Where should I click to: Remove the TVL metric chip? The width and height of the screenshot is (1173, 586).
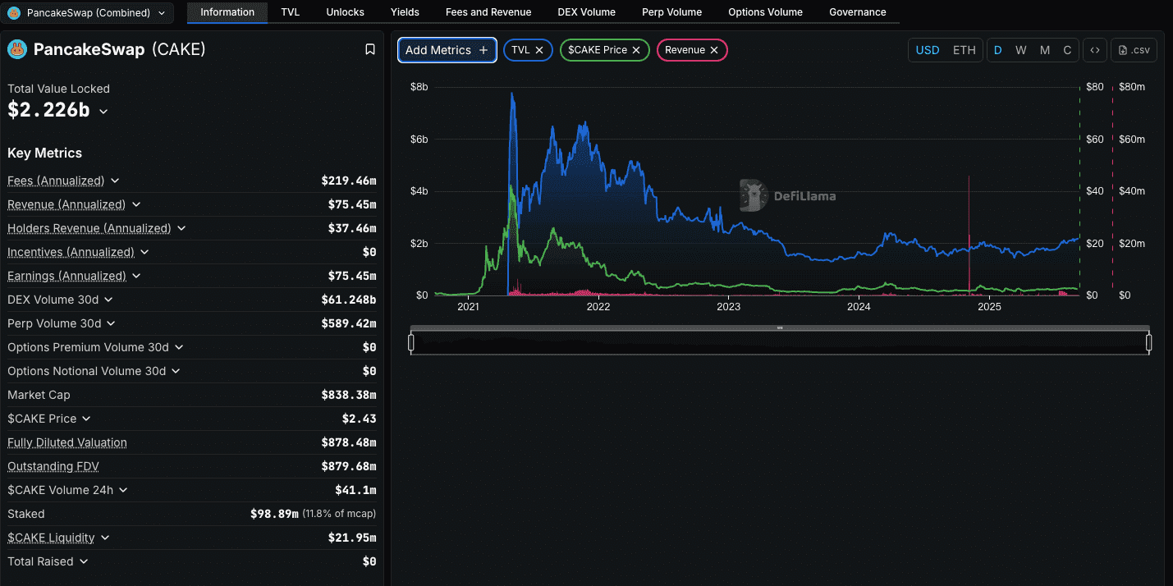539,50
